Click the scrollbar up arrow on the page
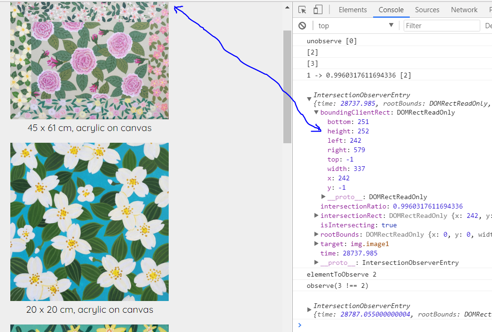This screenshot has height=332, width=492. pos(287,7)
